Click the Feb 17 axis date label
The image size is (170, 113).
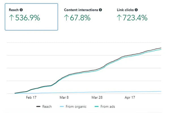pyautogui.click(x=31, y=97)
